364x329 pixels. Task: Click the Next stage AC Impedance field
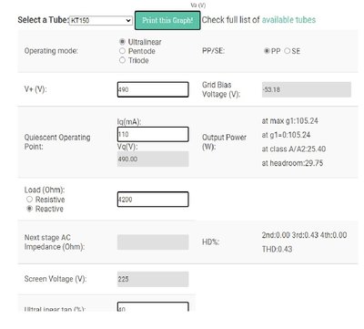pyautogui.click(x=153, y=242)
